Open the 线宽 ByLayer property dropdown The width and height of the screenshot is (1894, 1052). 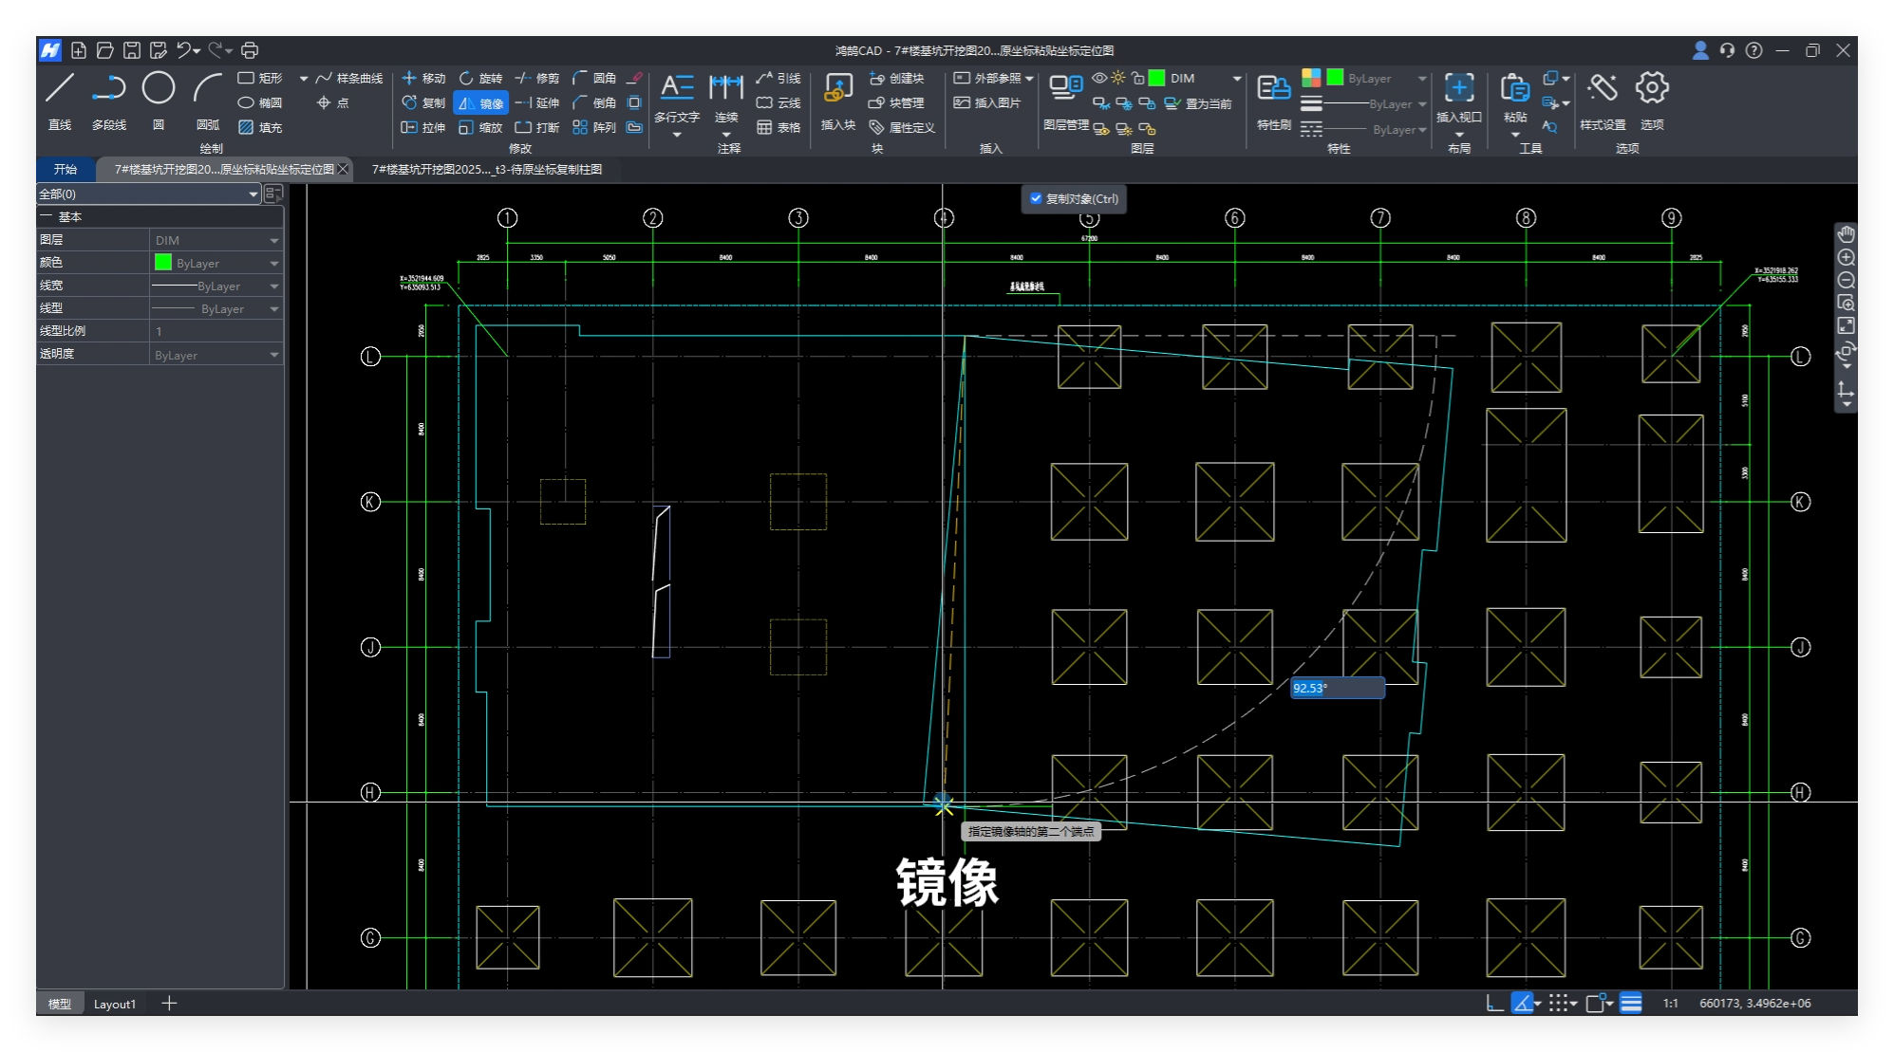pos(273,286)
